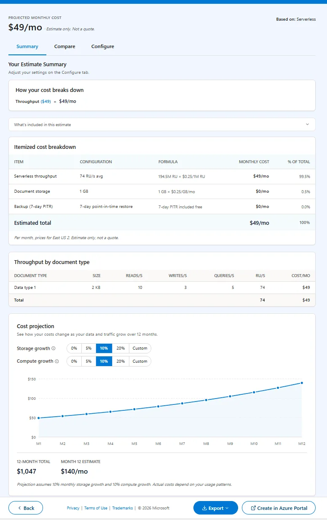Set Compute growth to 20%
327x520 pixels.
click(121, 361)
